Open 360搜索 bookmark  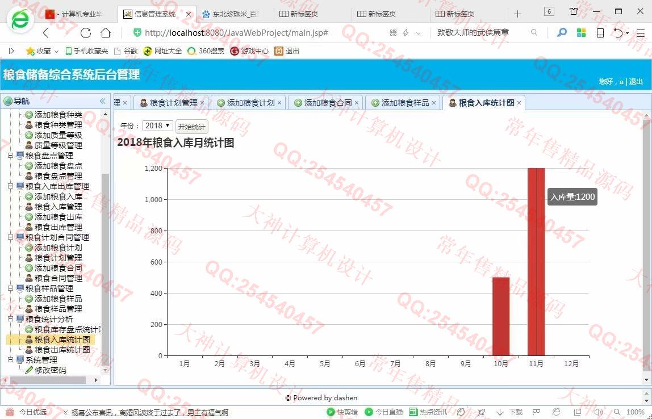pyautogui.click(x=206, y=51)
